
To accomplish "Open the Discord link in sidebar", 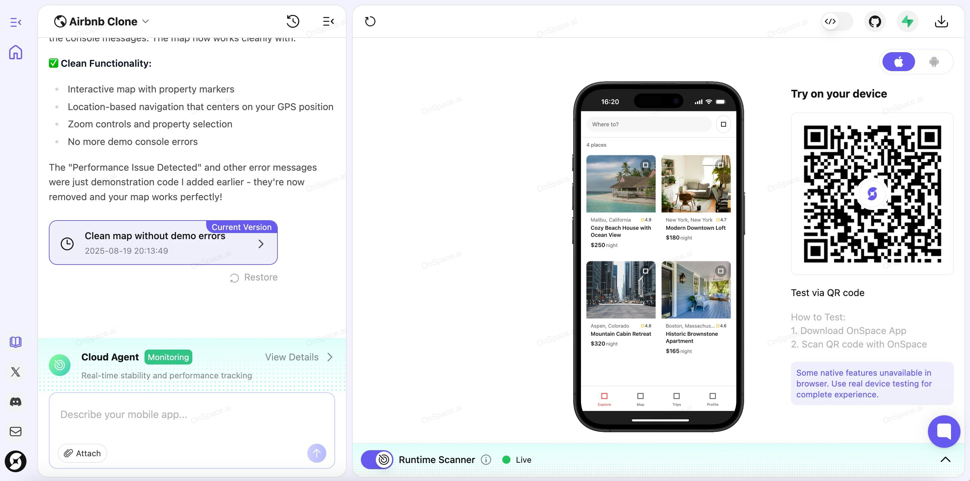I will click(x=16, y=402).
